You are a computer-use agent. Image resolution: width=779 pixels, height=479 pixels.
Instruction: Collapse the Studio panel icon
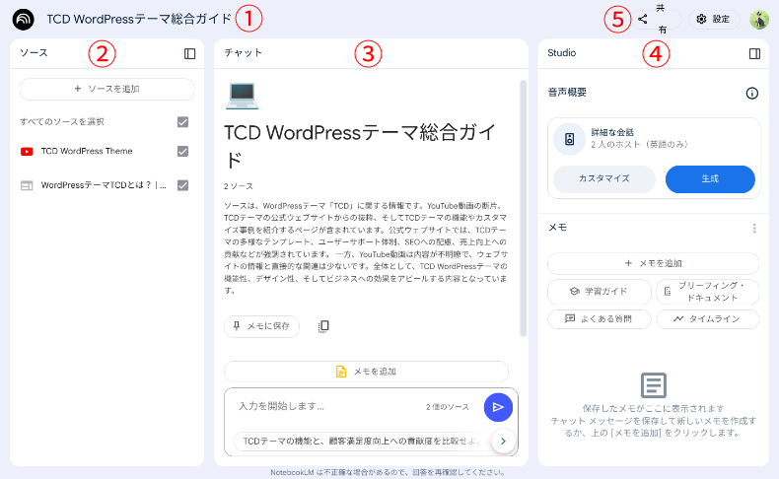(754, 53)
